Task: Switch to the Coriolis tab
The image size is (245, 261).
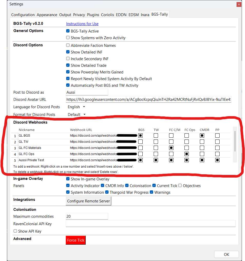Action: click(x=107, y=15)
